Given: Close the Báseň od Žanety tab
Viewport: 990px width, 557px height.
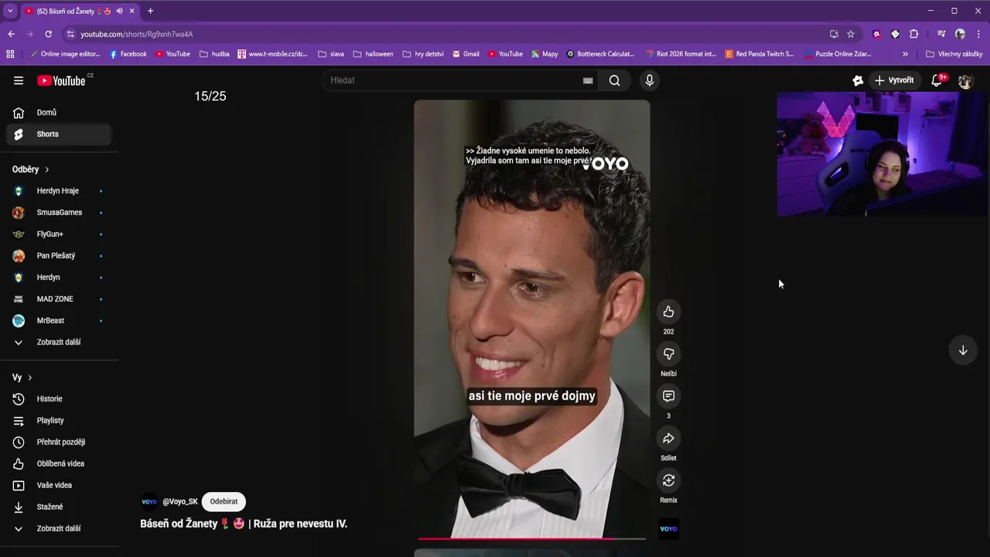Looking at the screenshot, I should click(x=132, y=11).
